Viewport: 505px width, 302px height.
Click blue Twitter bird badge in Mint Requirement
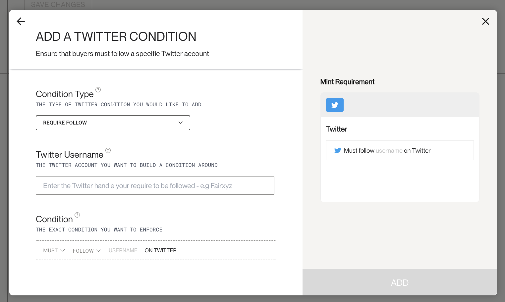(335, 105)
